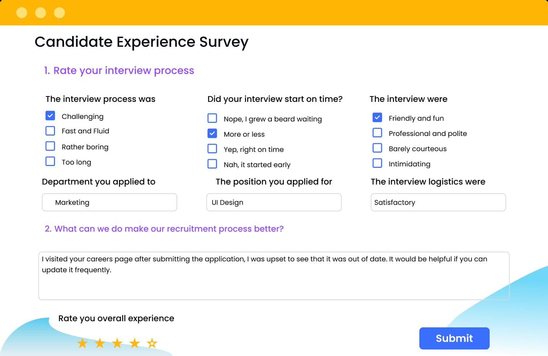Open the Department field showing Marketing
The height and width of the screenshot is (356, 548).
[109, 202]
